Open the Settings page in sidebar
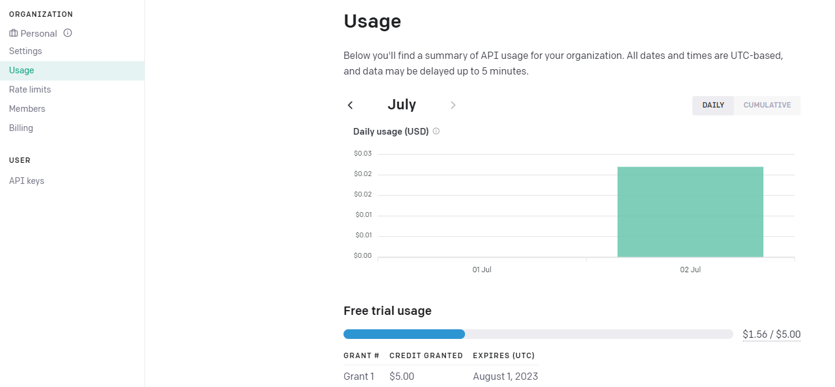Image resolution: width=835 pixels, height=387 pixels. (x=25, y=51)
